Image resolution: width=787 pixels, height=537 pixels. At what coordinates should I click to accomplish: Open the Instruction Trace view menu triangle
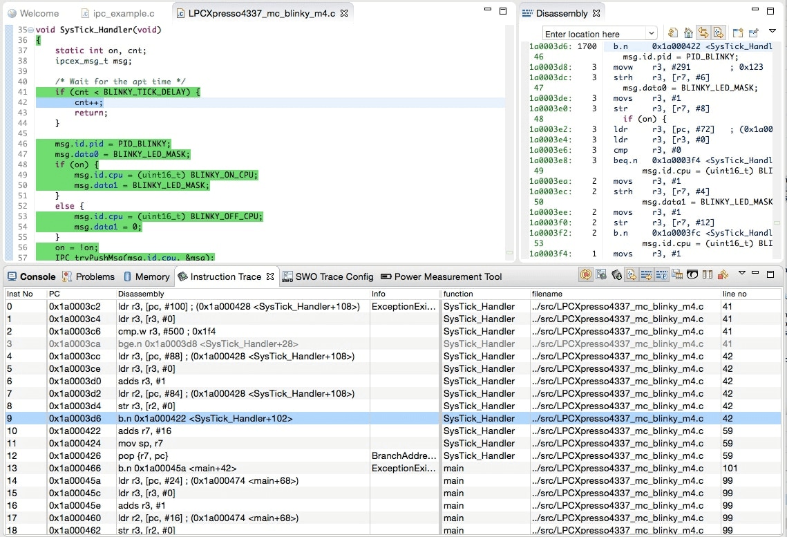pyautogui.click(x=741, y=274)
